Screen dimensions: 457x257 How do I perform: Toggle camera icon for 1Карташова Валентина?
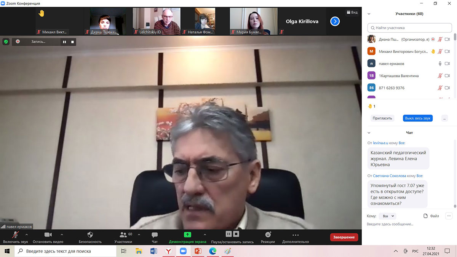click(447, 76)
